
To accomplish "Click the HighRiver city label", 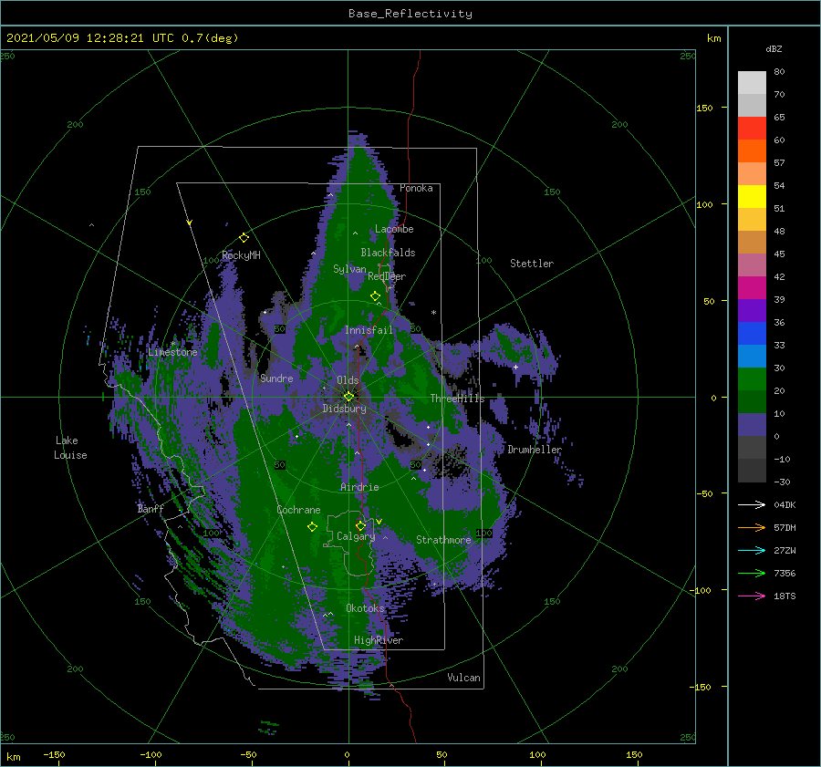I will (379, 640).
